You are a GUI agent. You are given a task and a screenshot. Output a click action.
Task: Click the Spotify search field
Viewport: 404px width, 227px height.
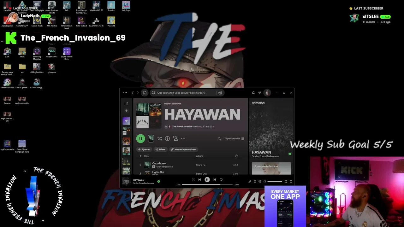[187, 93]
